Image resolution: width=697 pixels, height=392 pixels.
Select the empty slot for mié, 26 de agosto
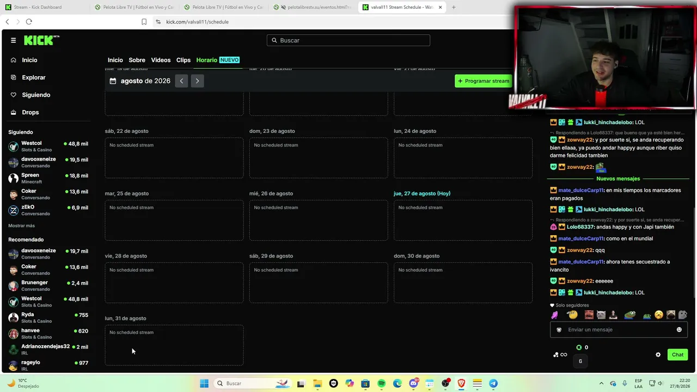point(319,220)
